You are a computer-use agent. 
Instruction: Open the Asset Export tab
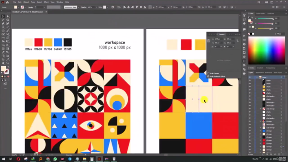coord(278,73)
